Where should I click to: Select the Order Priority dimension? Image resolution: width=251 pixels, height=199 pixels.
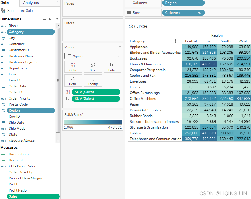pos(19,98)
